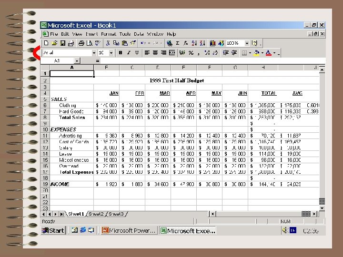Click the Copy icon
Screen dimensions: 343x257
tap(116, 43)
